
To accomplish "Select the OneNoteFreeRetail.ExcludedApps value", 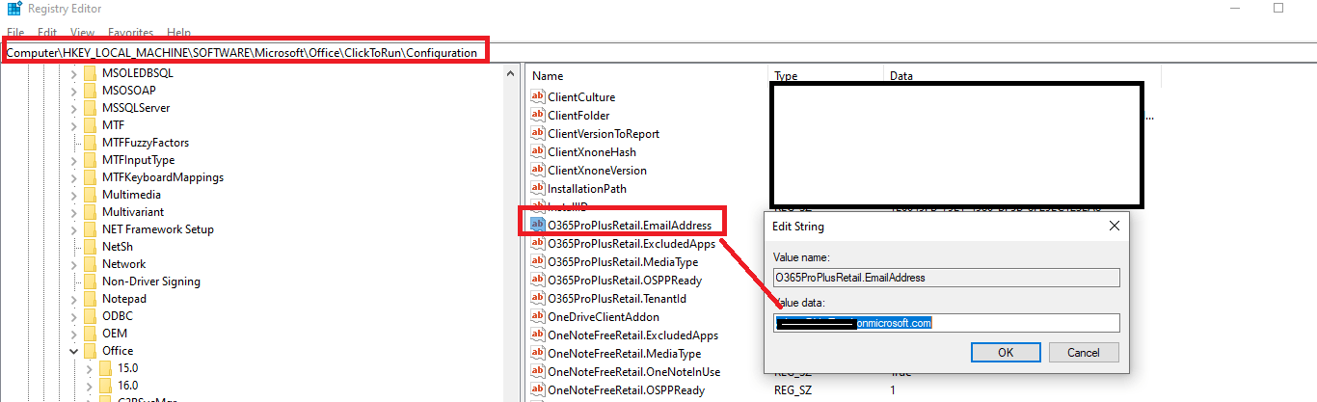I will pyautogui.click(x=633, y=335).
